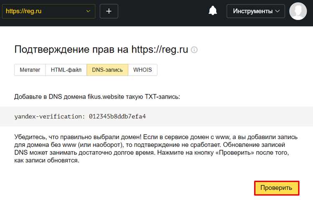Click the user avatar icon
The image size is (313, 200).
point(298,11)
